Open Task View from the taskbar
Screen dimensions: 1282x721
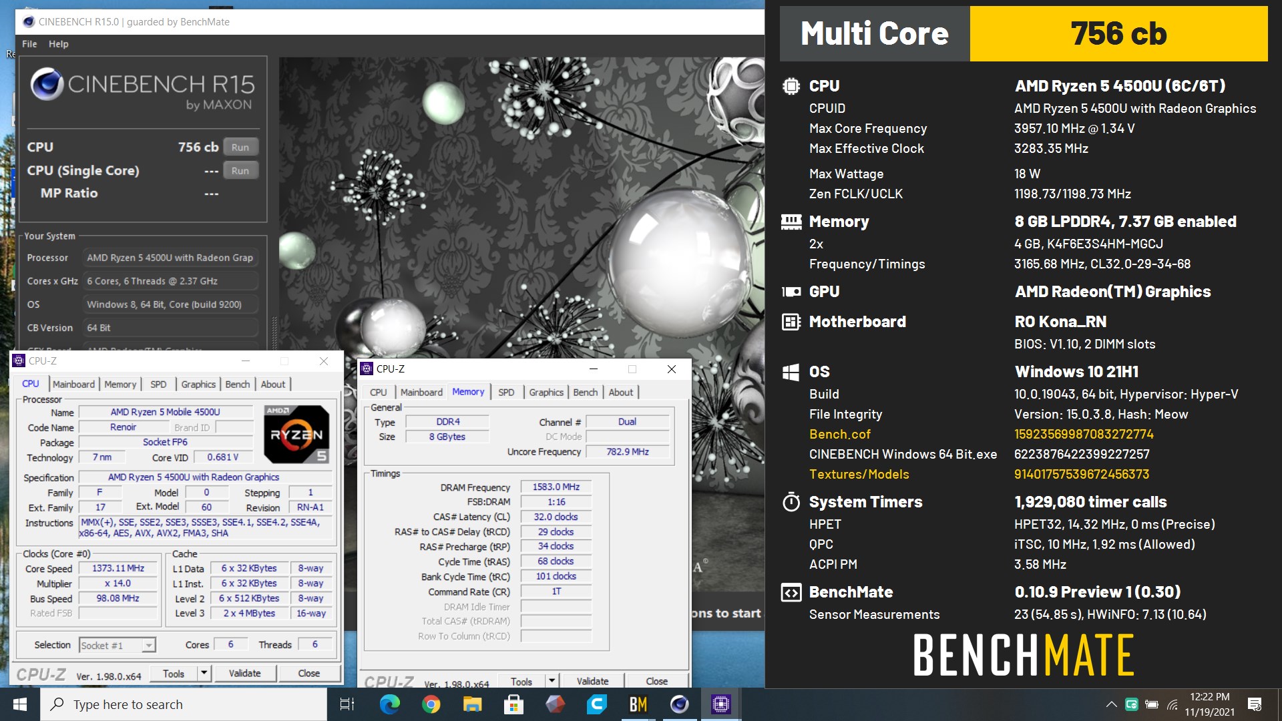click(347, 704)
